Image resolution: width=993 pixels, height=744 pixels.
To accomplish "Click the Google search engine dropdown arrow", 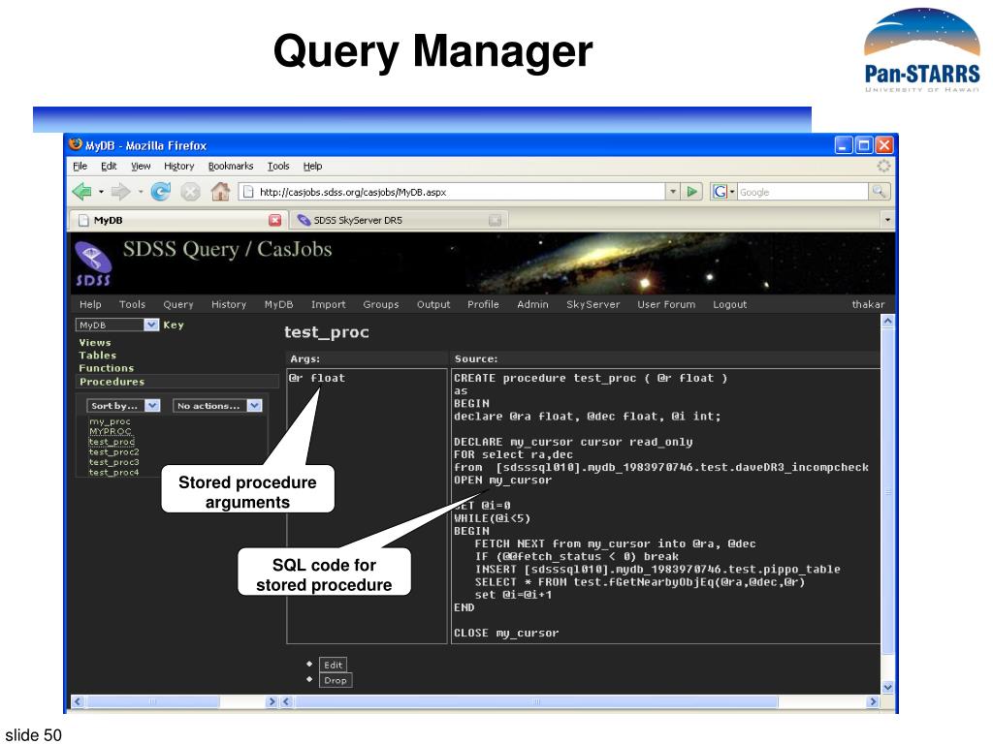I will [732, 191].
